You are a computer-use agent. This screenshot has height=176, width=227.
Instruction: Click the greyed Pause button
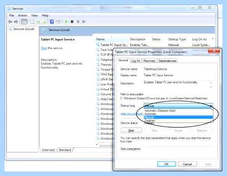[x=178, y=131]
